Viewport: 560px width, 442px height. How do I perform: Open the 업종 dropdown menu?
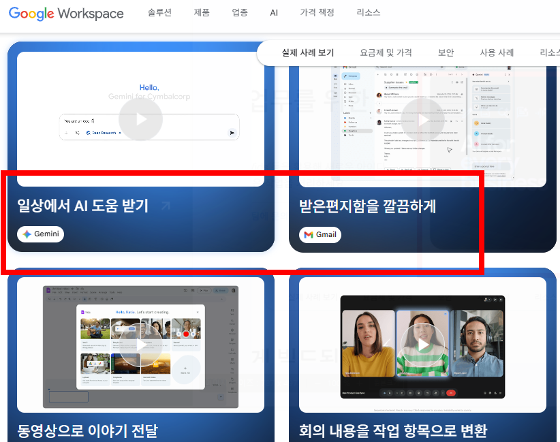pyautogui.click(x=239, y=12)
